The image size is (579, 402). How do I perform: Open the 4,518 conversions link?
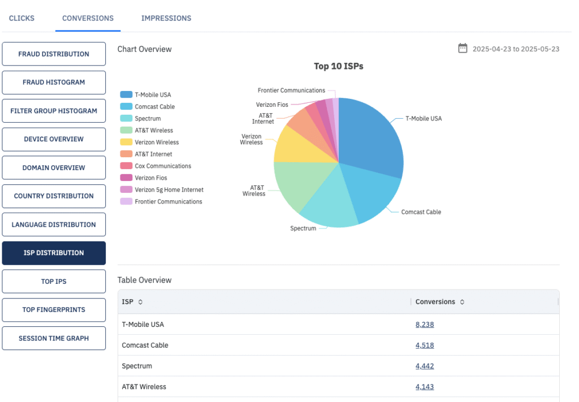tap(425, 345)
